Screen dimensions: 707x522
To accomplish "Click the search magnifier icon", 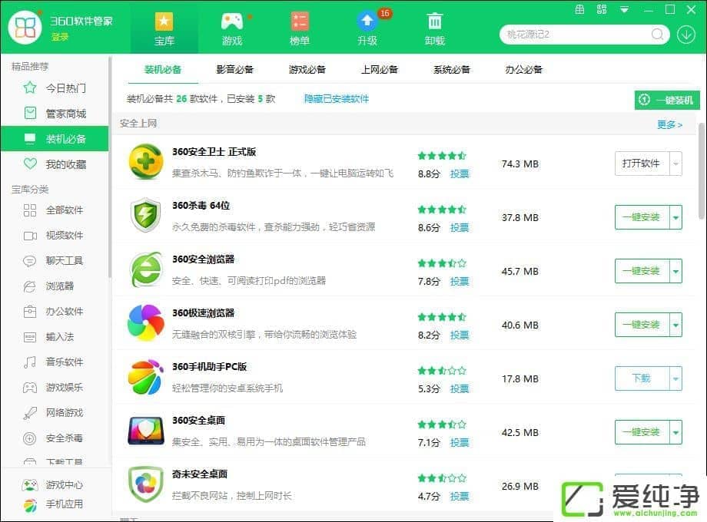I will [x=658, y=35].
